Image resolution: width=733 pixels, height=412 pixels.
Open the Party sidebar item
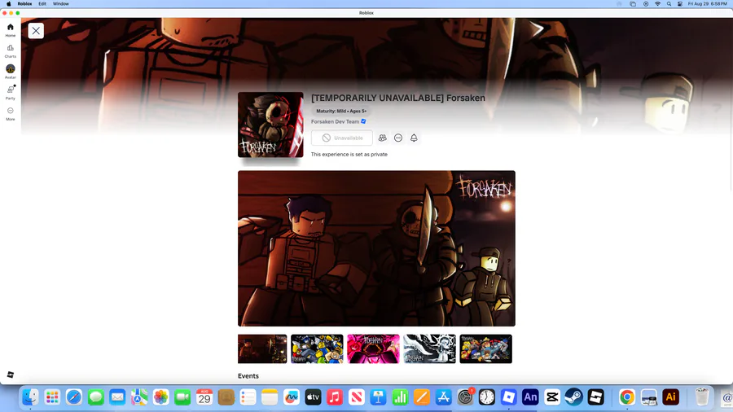pos(11,93)
